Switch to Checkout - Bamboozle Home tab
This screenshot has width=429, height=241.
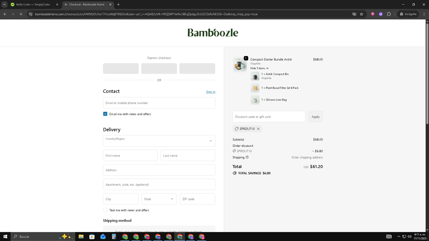point(87,5)
